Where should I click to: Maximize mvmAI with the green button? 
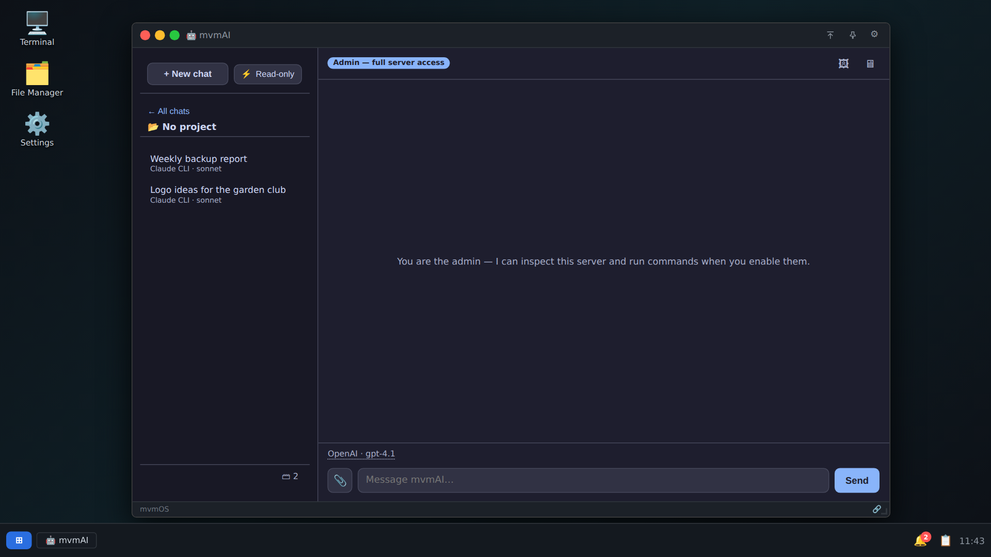174,35
